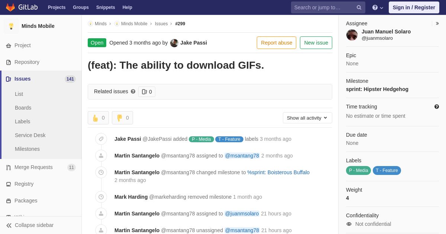Click the Issues count badge 141
This screenshot has height=234, width=446.
click(x=70, y=79)
